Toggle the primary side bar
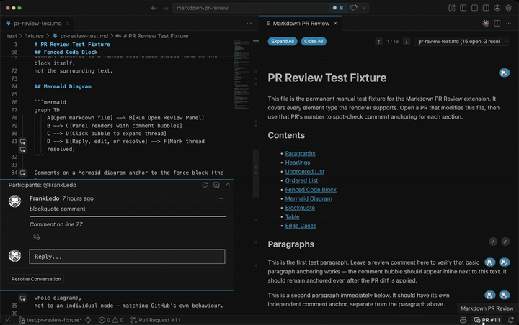This screenshot has width=519, height=325. point(463,8)
